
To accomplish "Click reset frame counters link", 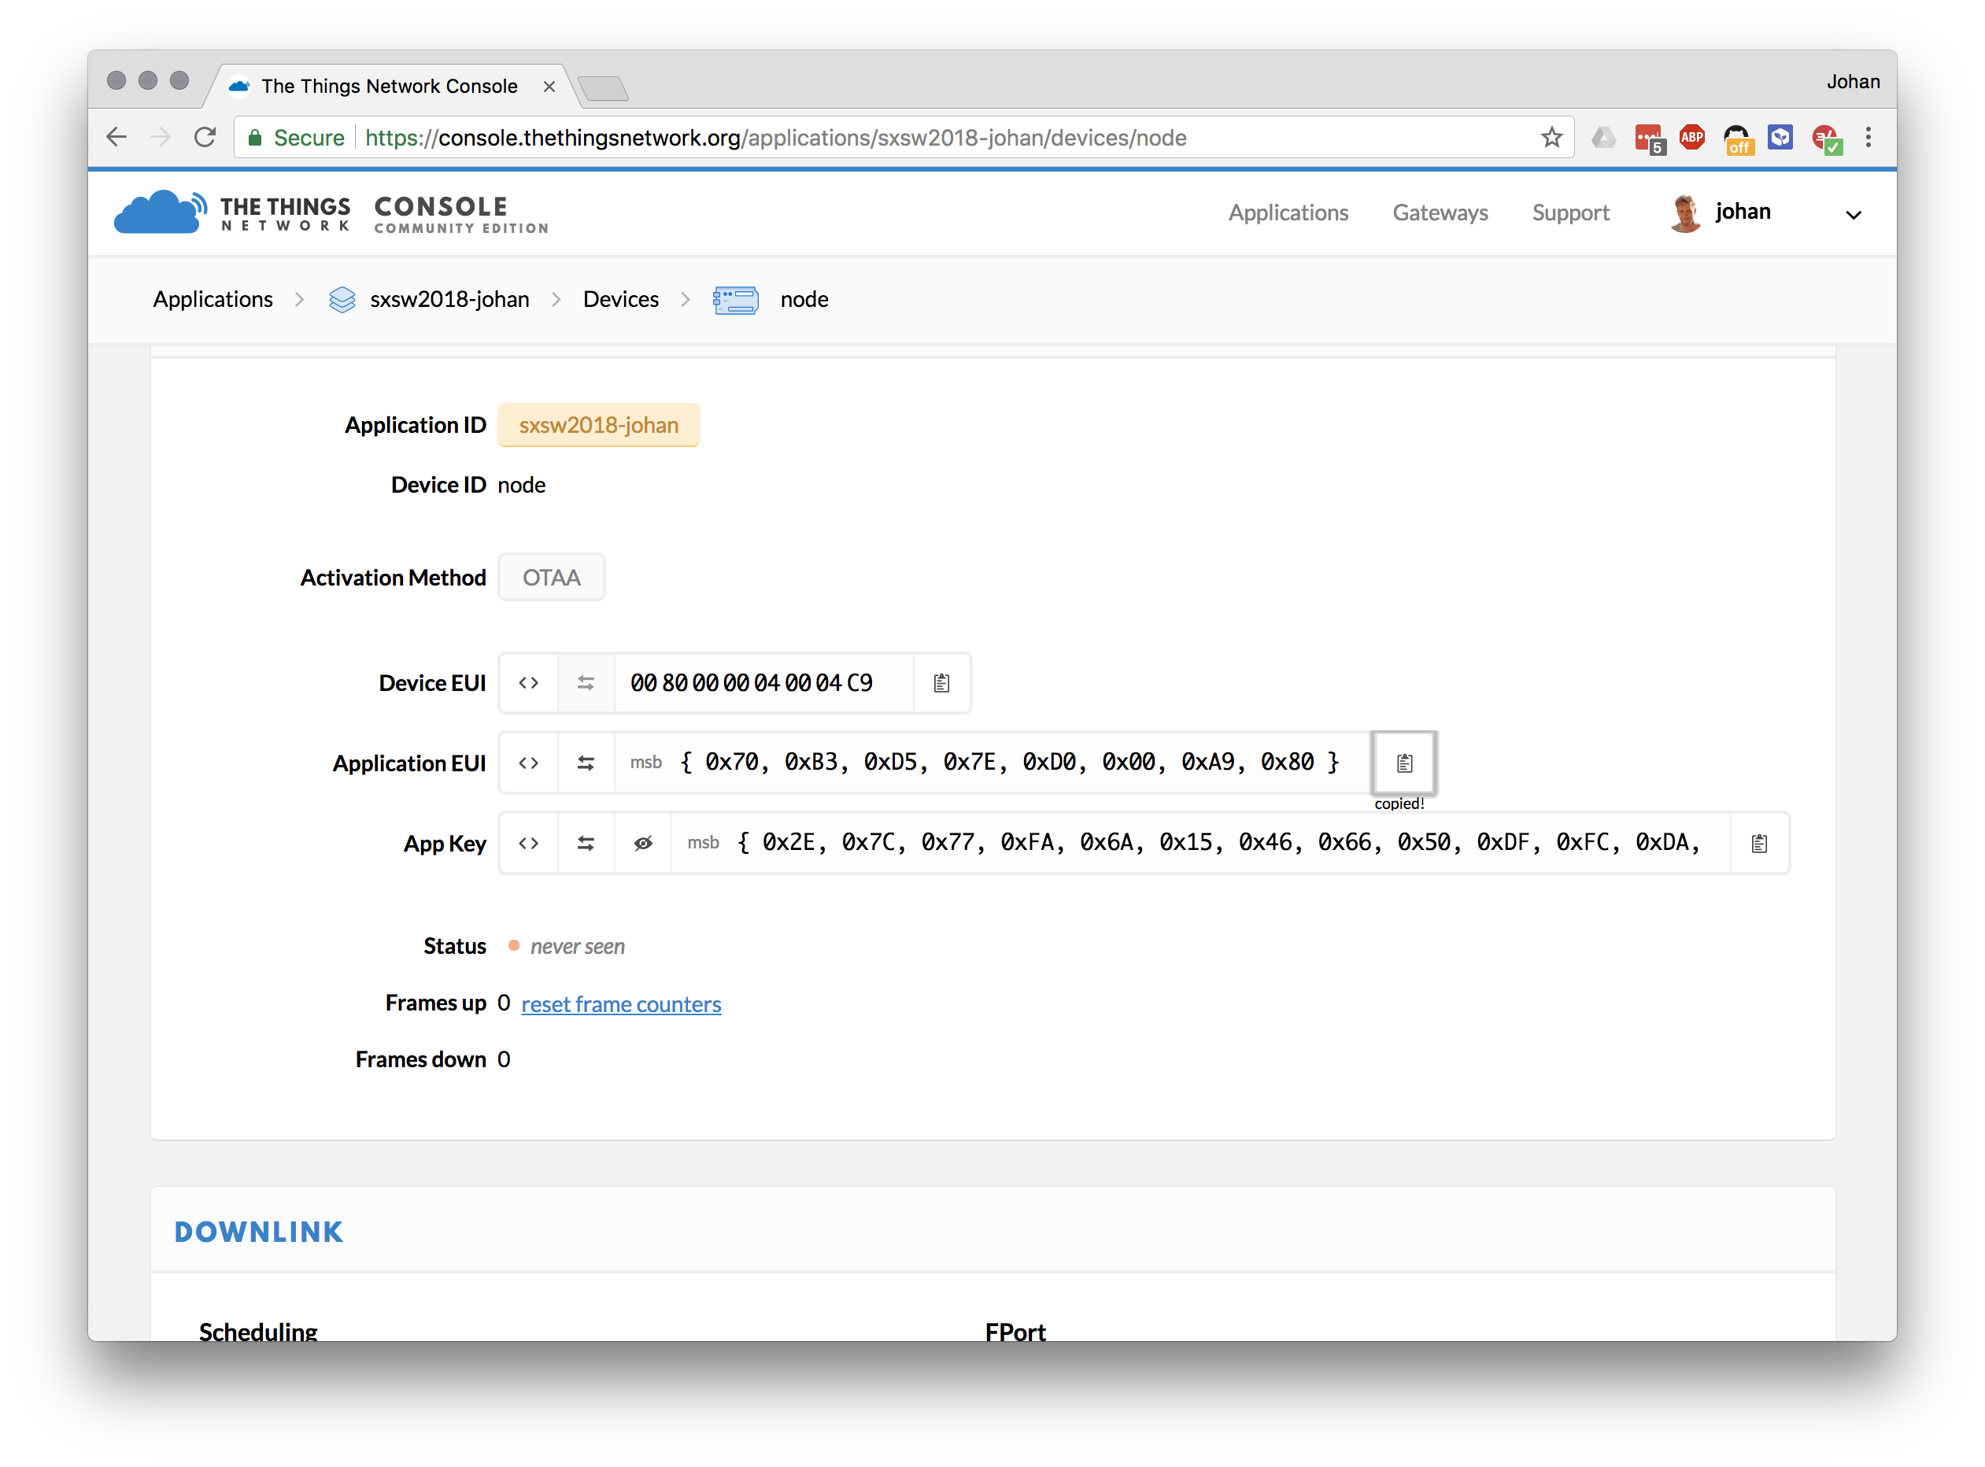I will [619, 1003].
